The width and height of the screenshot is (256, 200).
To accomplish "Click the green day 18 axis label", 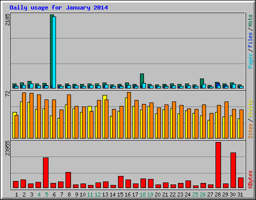I will pos(142,194).
